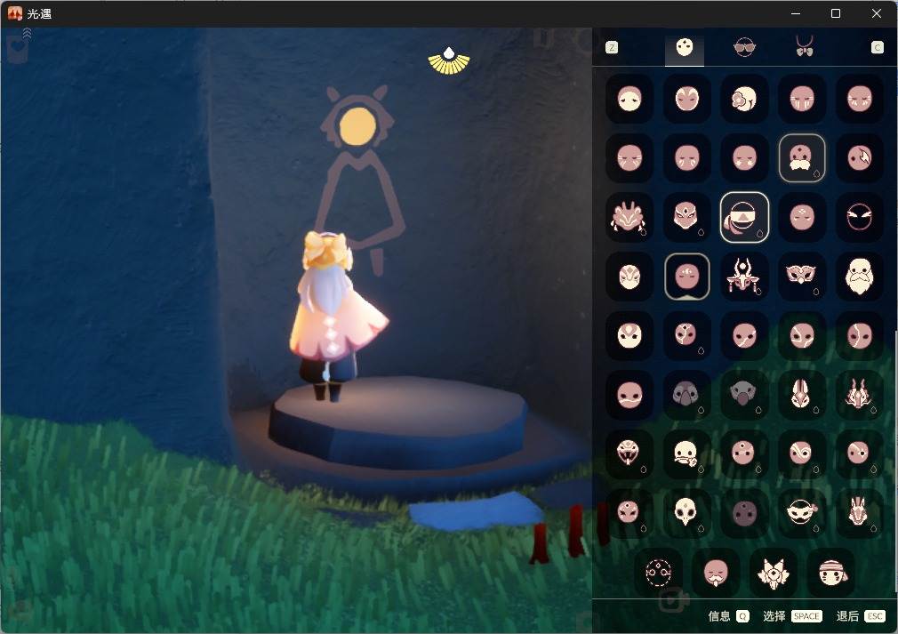Choose the black mask with angry white eyes

[860, 218]
